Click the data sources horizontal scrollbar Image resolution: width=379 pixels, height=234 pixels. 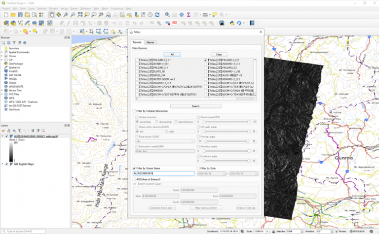(194, 99)
